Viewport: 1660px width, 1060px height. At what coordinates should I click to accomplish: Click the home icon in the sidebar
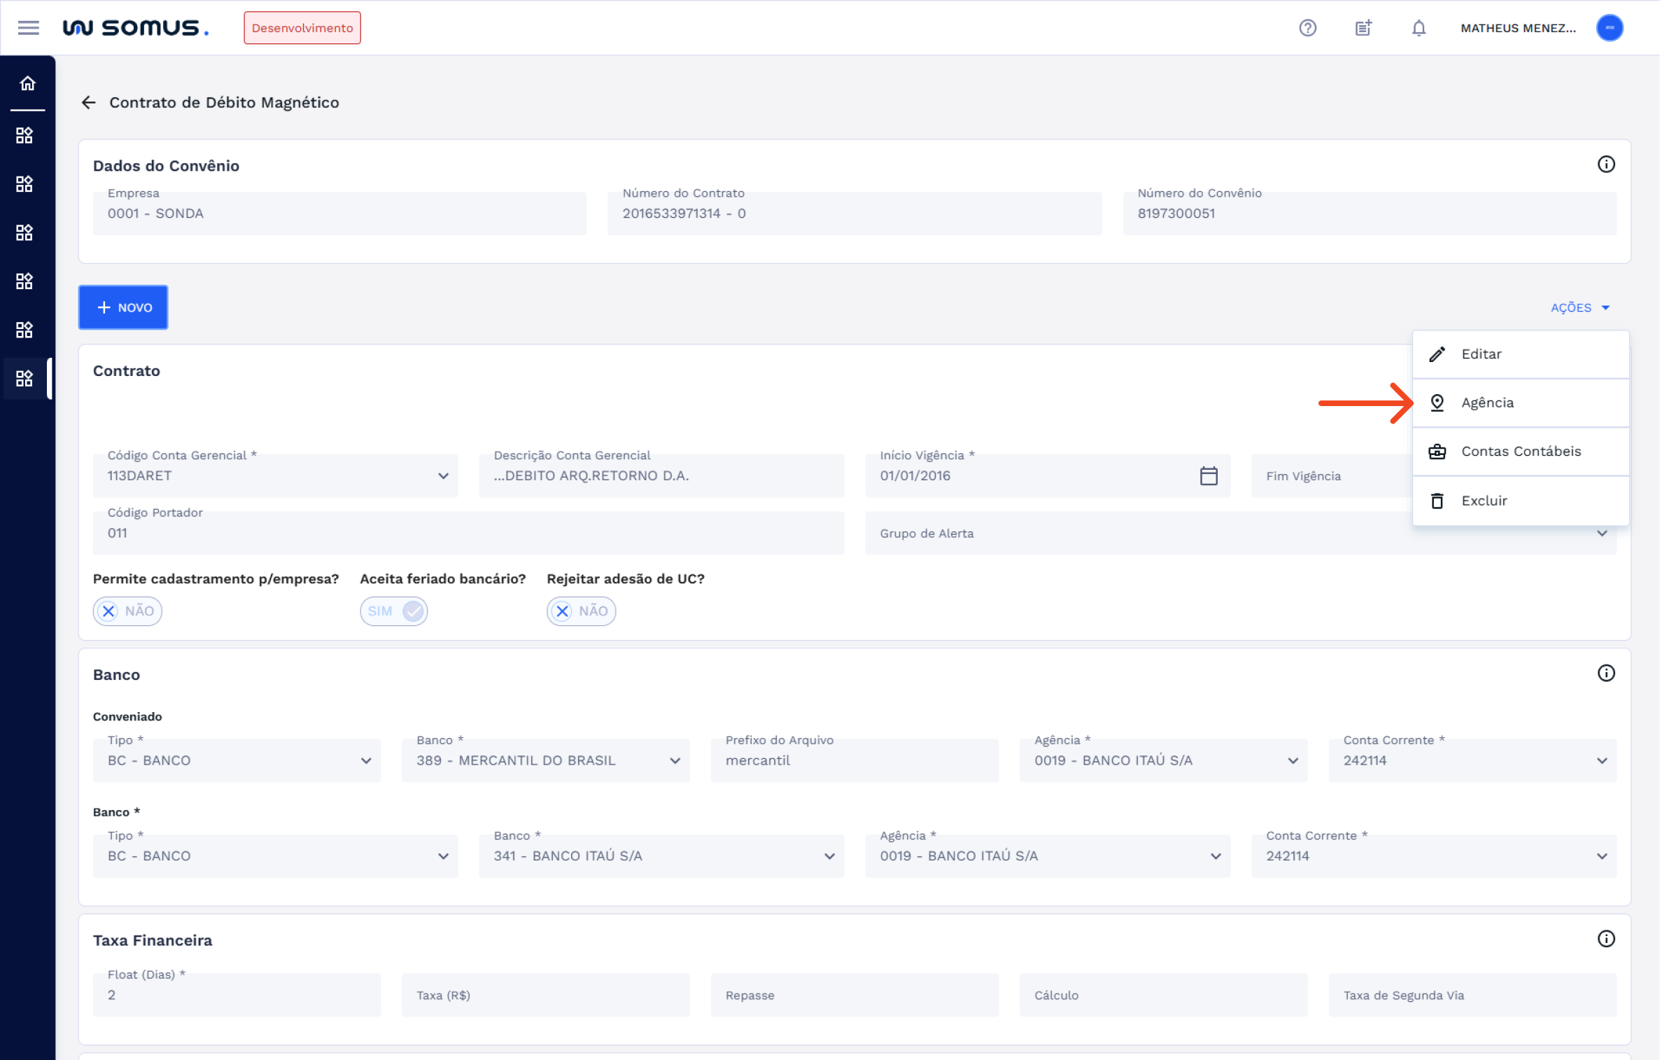tap(27, 84)
